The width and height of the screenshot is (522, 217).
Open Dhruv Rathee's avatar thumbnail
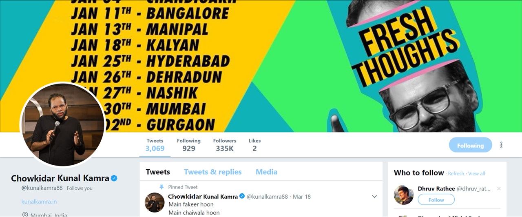point(404,195)
